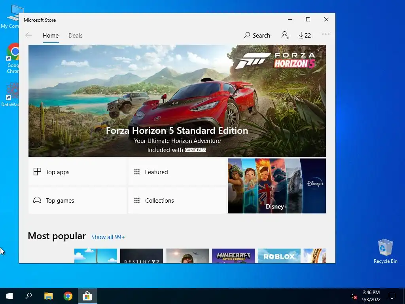Screen dimensions: 405x304
Task: Select the Recycle Bin desktop icon
Action: click(385, 251)
